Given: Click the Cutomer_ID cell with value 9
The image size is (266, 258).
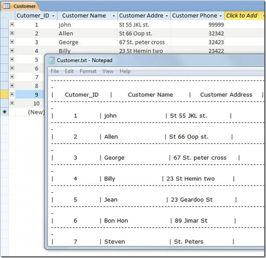Looking at the screenshot, I should (x=30, y=94).
